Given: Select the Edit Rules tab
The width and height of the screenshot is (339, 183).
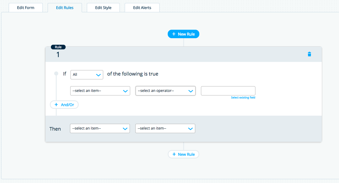Looking at the screenshot, I should tap(65, 8).
